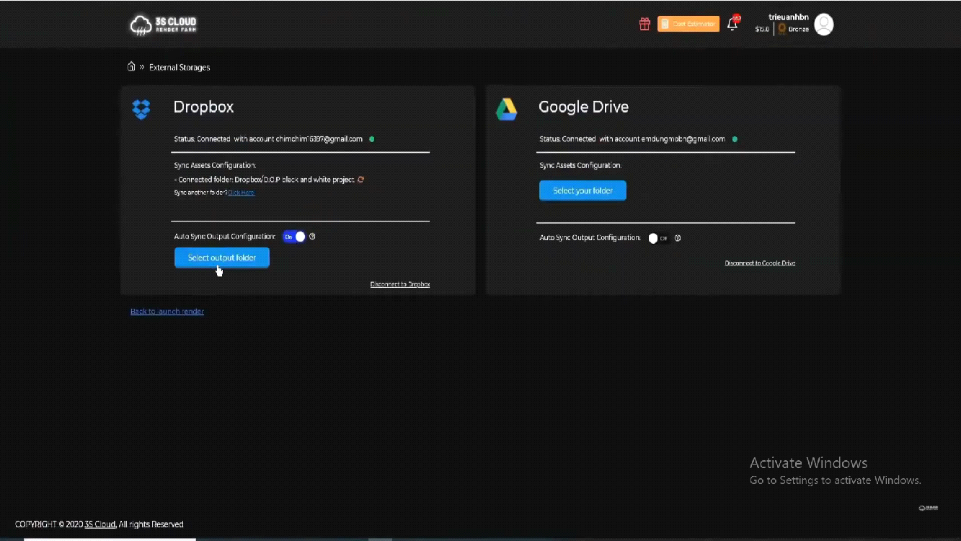Turn off Dropbox Auto Sync Output toggle
The width and height of the screenshot is (961, 541).
tap(294, 237)
